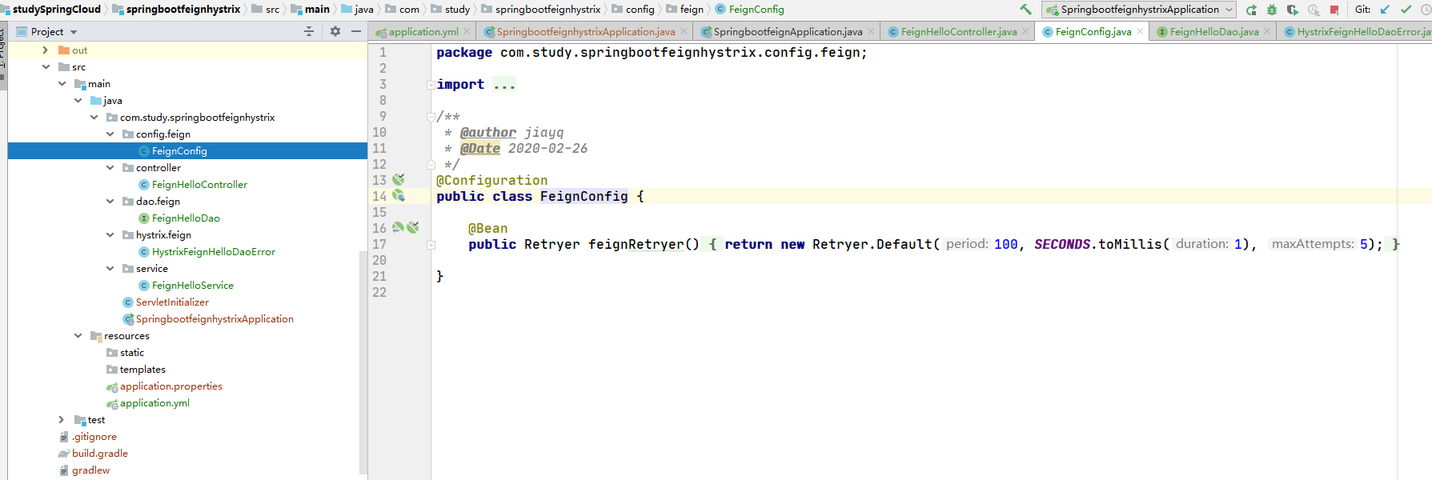Collapse com.study.springbootfeignhystrix package

point(94,117)
